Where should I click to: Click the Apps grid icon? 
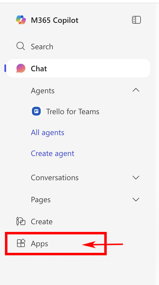point(21,243)
